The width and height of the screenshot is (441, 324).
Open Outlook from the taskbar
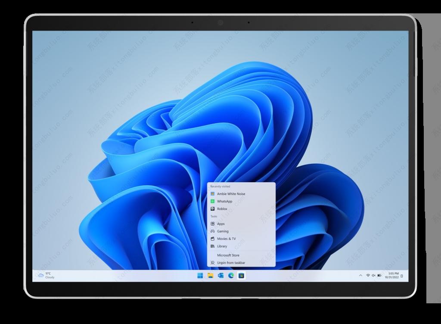click(x=221, y=275)
